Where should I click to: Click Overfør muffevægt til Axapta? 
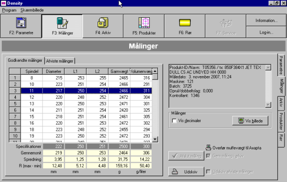coord(237,148)
